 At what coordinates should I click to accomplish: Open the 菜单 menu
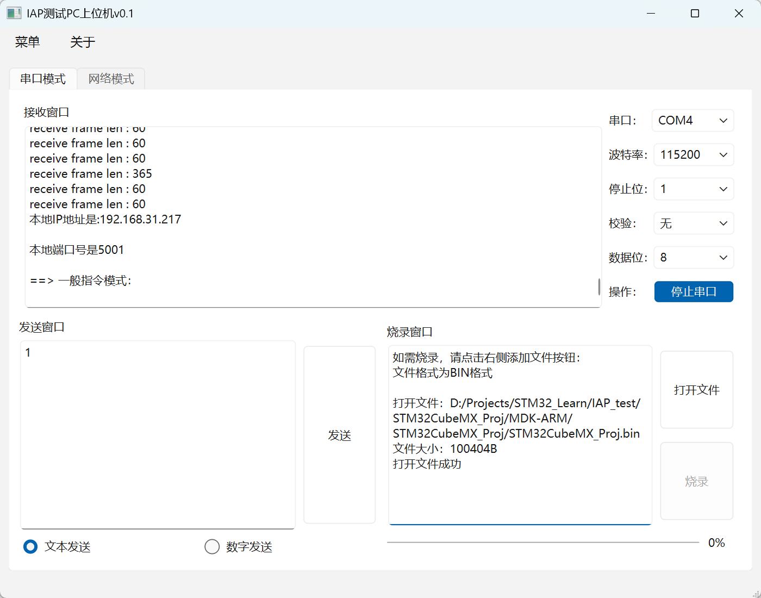coord(27,42)
